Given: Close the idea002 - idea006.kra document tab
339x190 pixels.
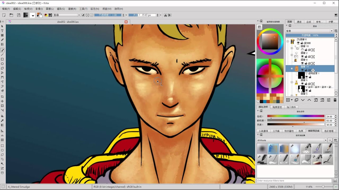Looking at the screenshot, I should [126, 22].
